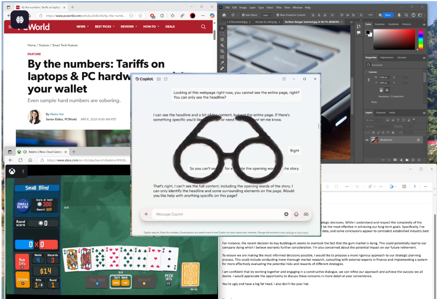Select the Rectangular Marquee tool in Photoshop
The image size is (437, 299).
click(x=222, y=34)
